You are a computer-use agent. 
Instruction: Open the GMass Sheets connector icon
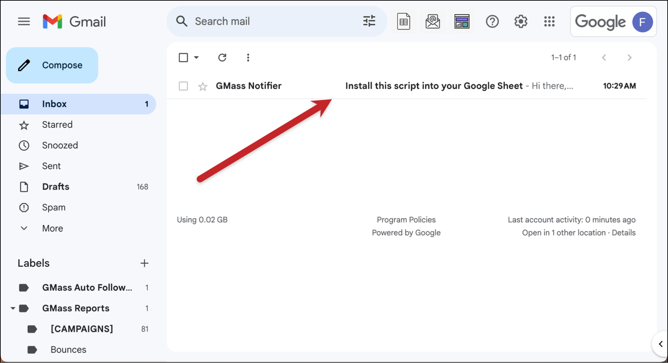(x=403, y=22)
